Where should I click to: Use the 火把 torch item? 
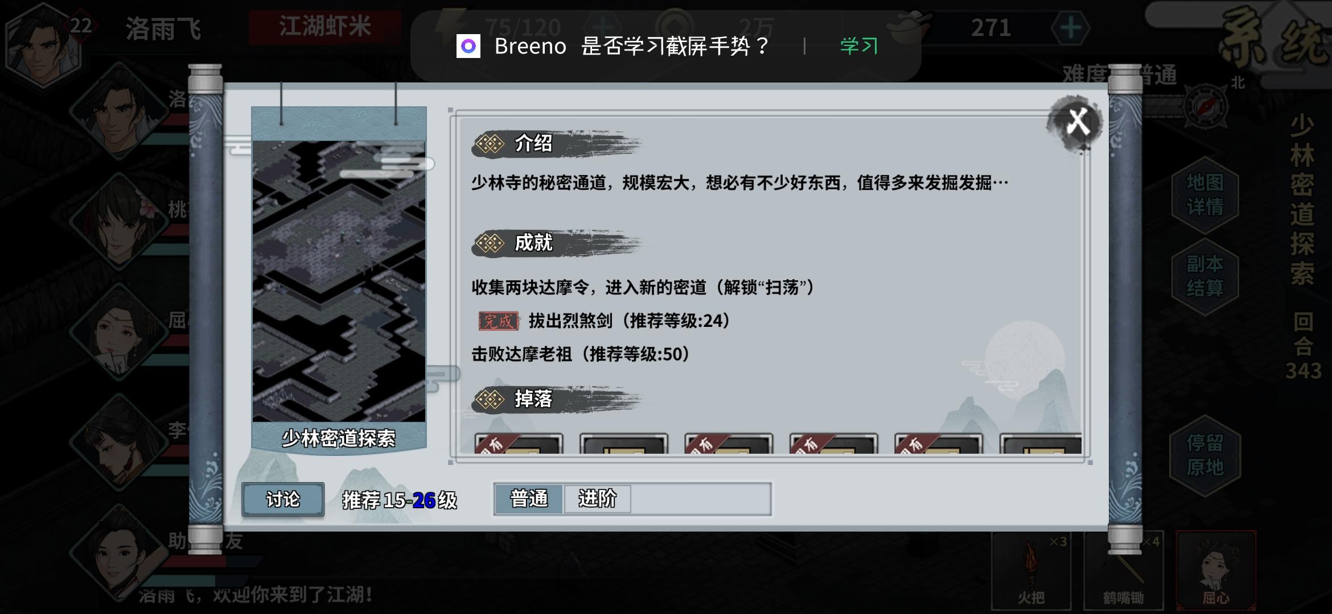[1031, 571]
